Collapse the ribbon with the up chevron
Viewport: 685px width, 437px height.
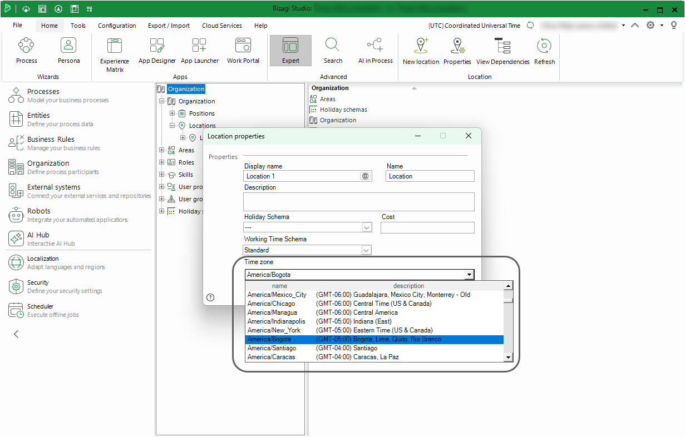635,26
